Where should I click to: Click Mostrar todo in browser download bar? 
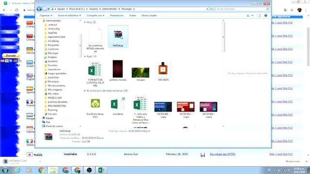click(293, 161)
